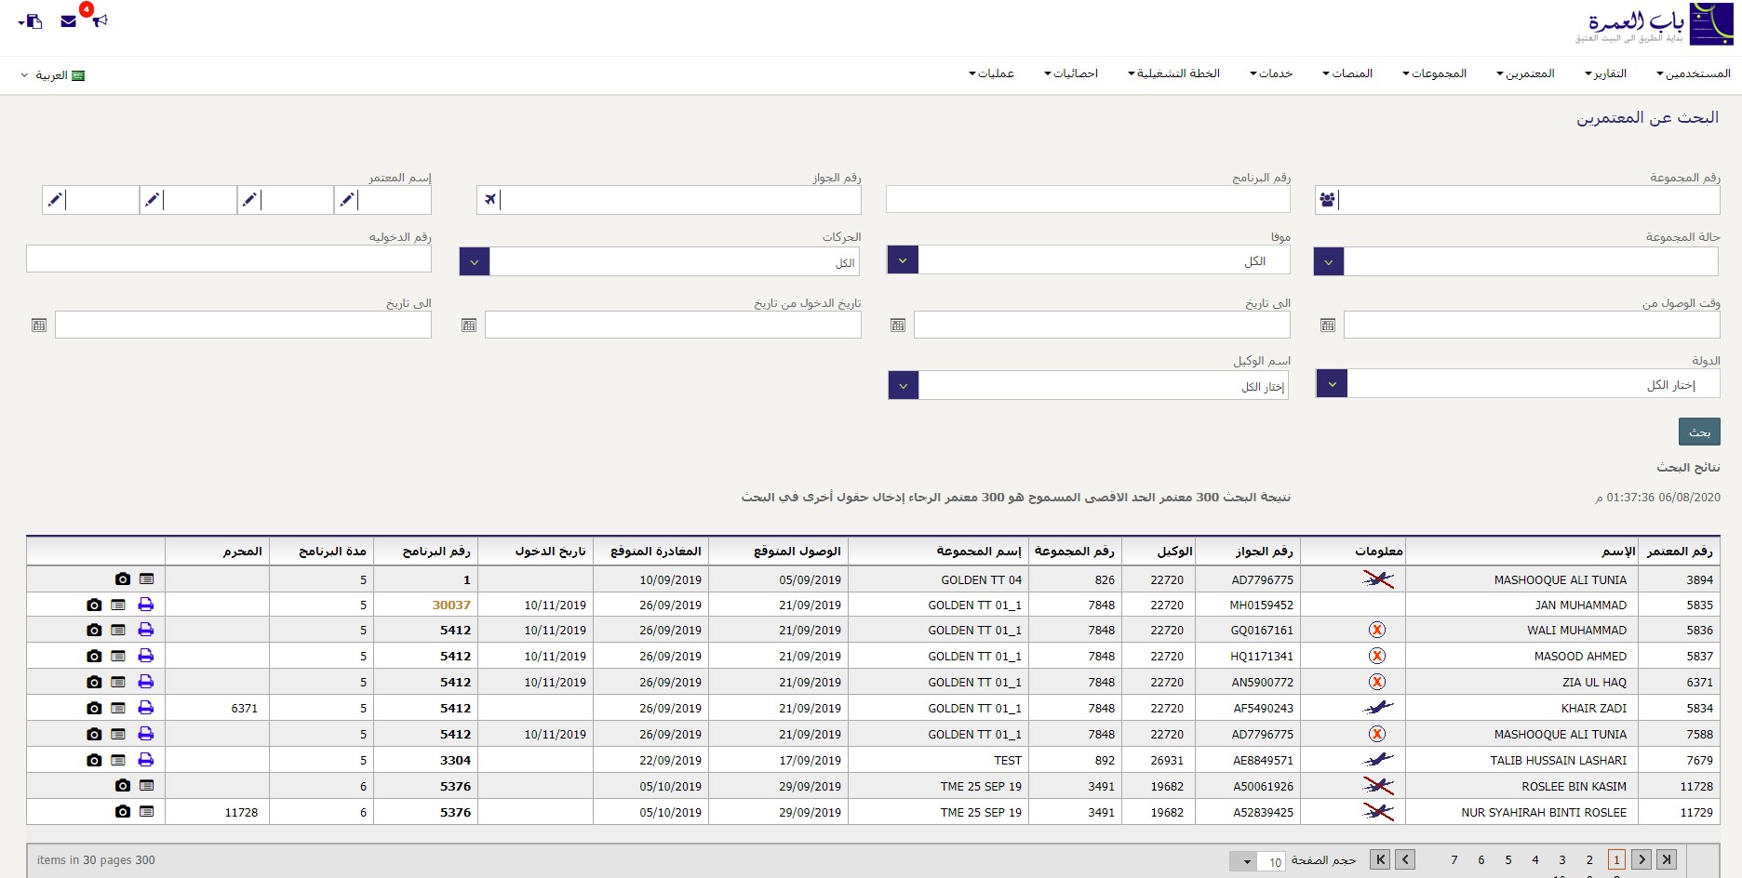
Task: Print record for JAN MUHAMMAD row
Action: (146, 605)
